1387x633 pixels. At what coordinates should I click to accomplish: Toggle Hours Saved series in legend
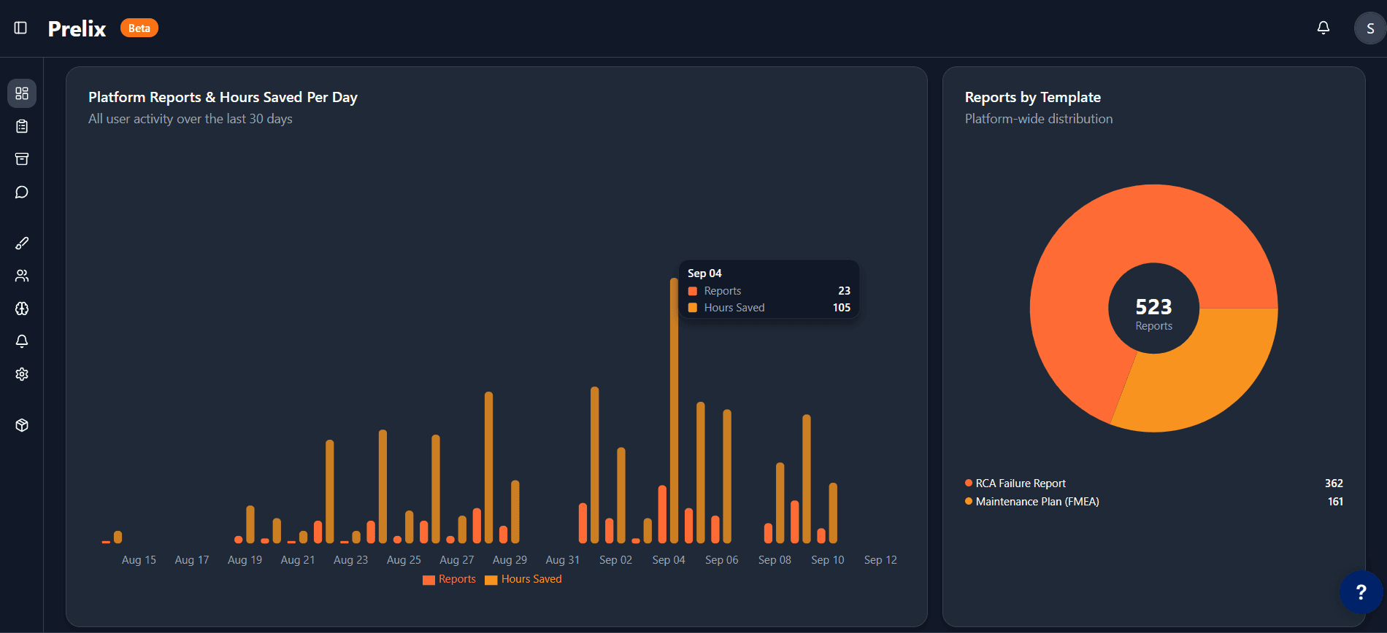coord(523,579)
